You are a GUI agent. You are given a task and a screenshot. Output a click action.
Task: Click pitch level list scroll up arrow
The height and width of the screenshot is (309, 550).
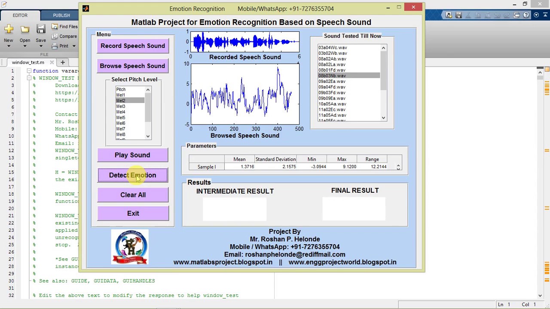tap(148, 90)
